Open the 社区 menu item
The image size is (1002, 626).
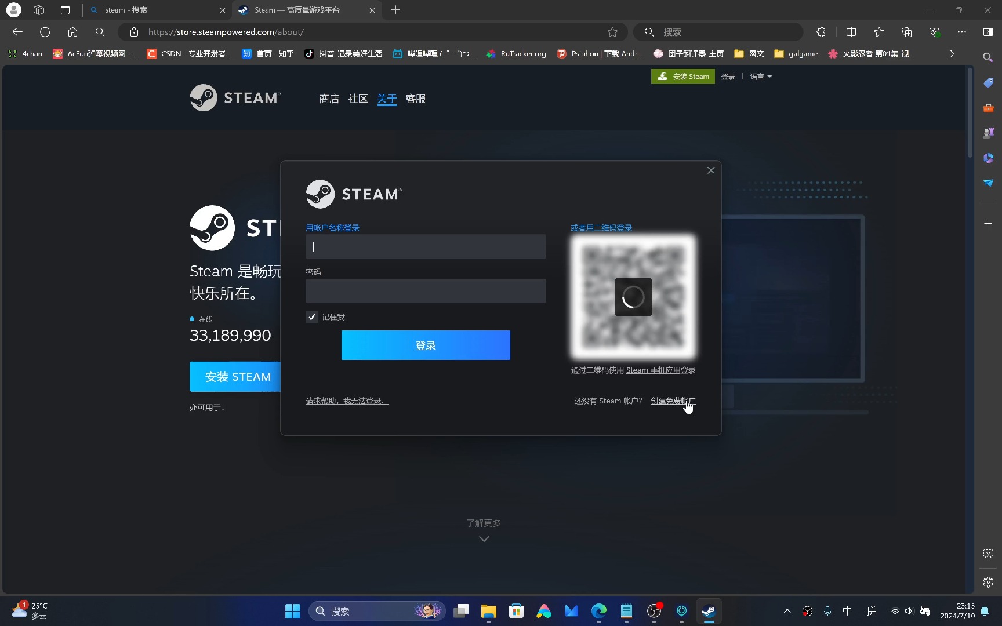tap(358, 99)
